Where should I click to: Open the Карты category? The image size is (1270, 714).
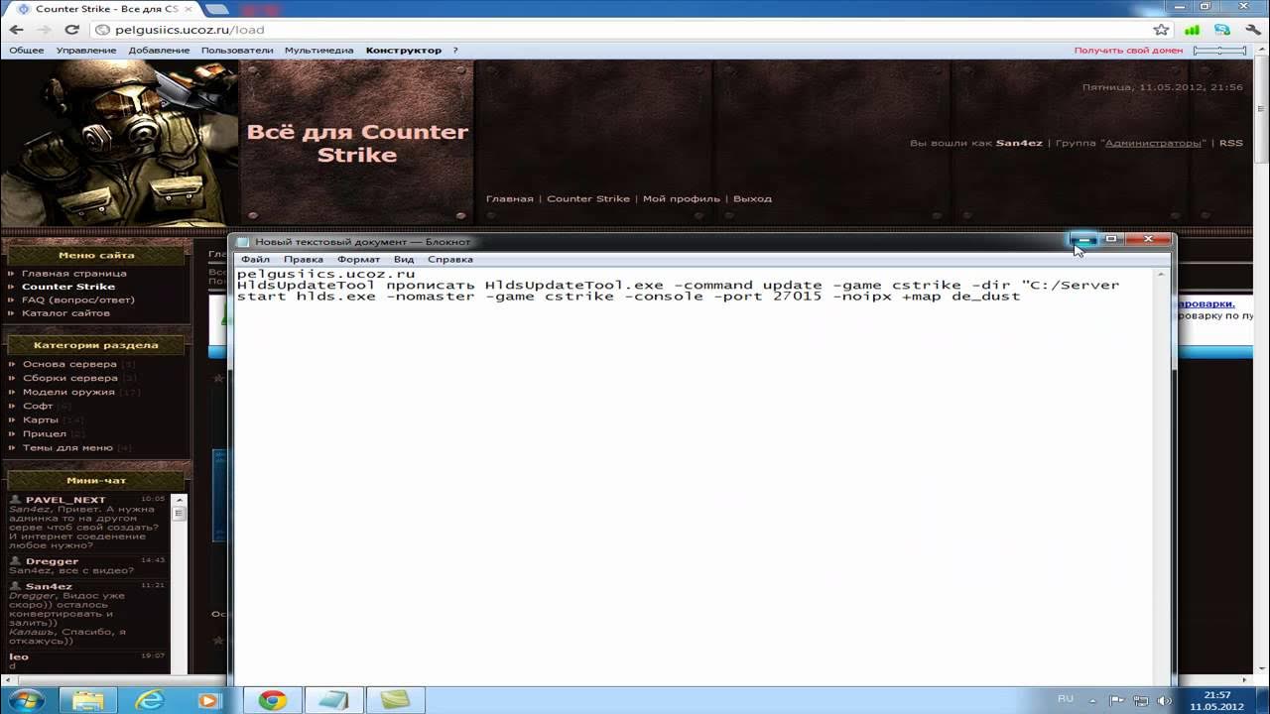[41, 419]
